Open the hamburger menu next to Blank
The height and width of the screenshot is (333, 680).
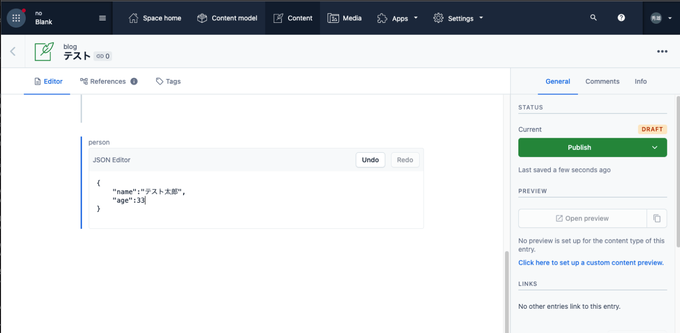tap(102, 18)
